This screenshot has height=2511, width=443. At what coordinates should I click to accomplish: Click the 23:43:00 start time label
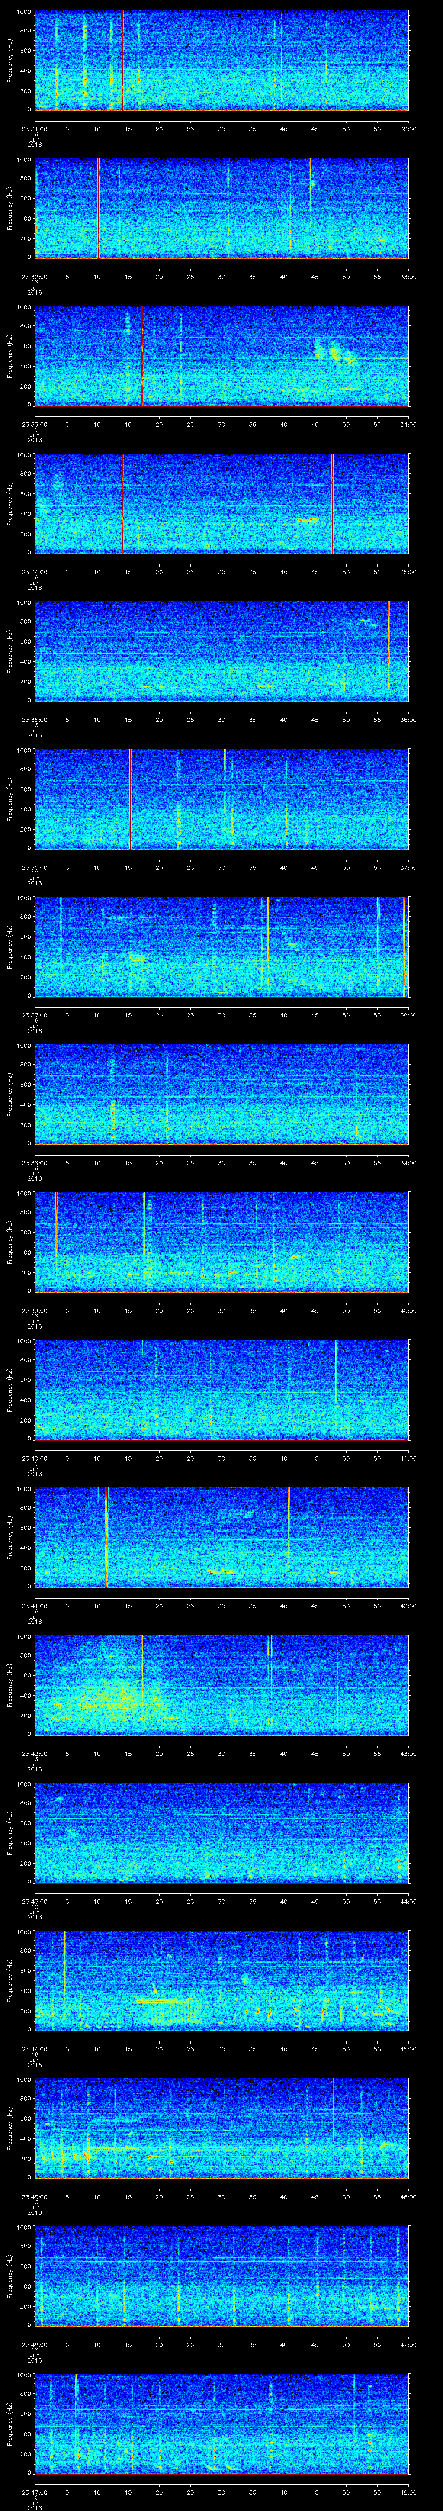[x=35, y=1901]
